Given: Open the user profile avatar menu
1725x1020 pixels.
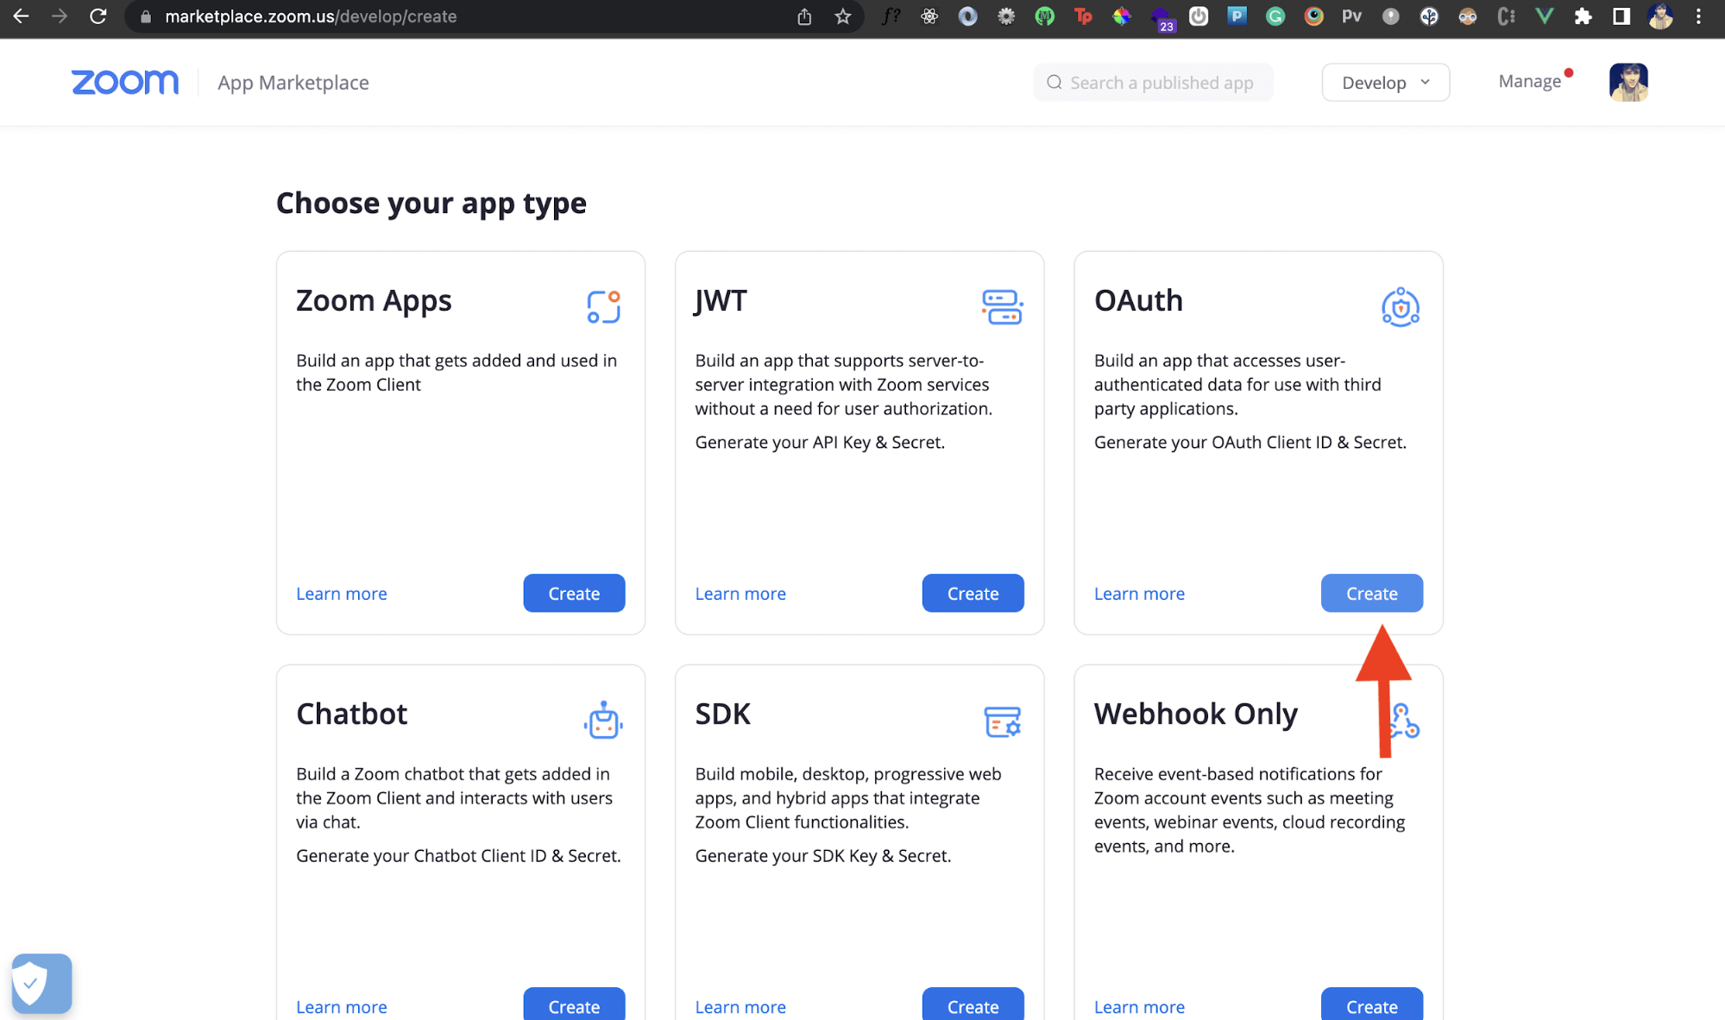Looking at the screenshot, I should tap(1627, 83).
